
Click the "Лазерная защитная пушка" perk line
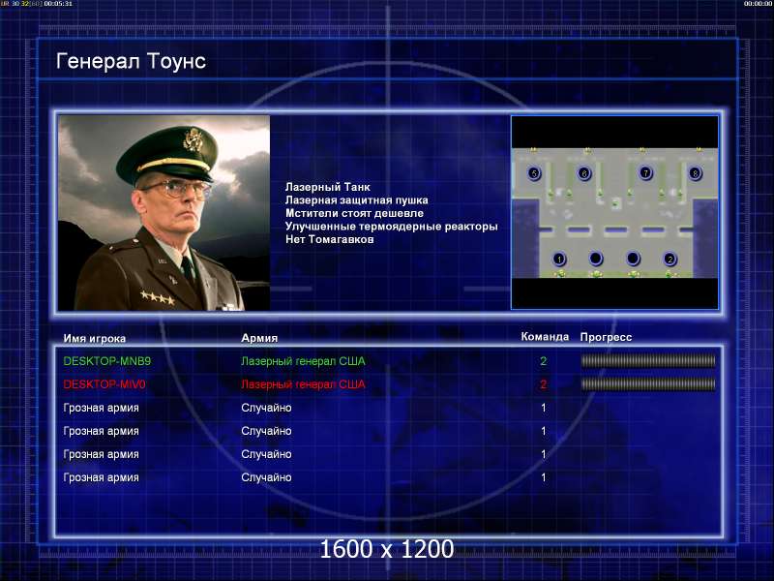(357, 200)
